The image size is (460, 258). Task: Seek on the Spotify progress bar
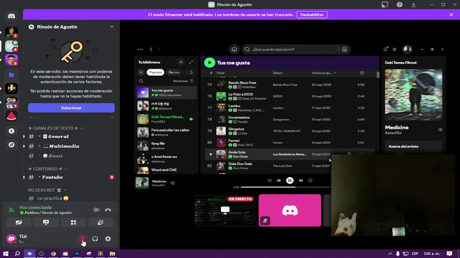pos(286,187)
